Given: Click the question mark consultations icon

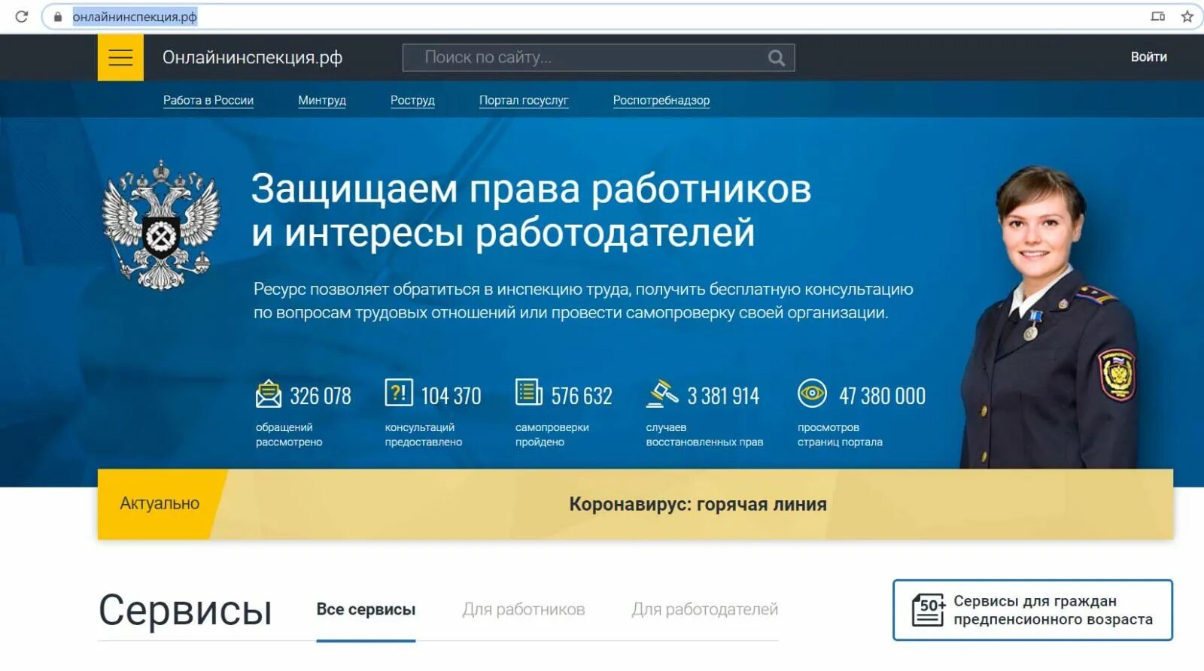Looking at the screenshot, I should point(399,393).
